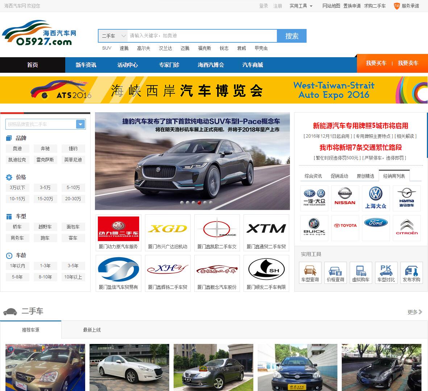The width and height of the screenshot is (428, 391).
Task: Open the 海西汽博会 navigation item
Action: (211, 65)
